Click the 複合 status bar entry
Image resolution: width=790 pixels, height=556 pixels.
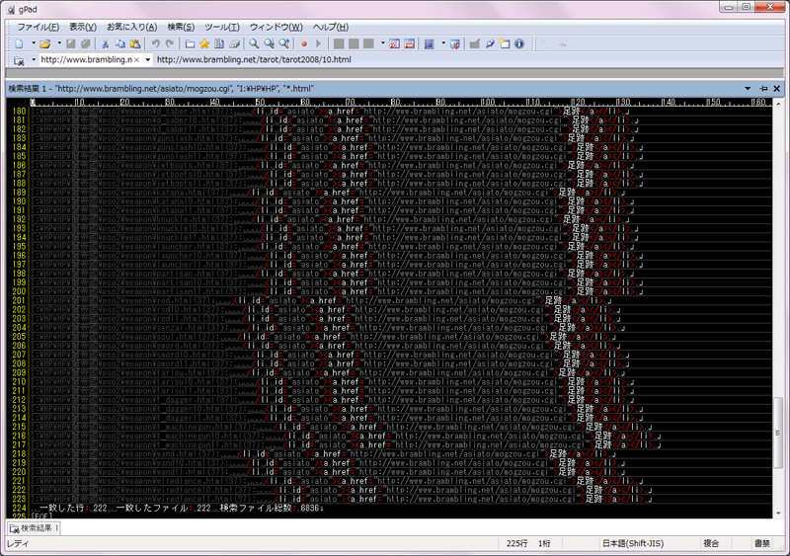point(711,543)
